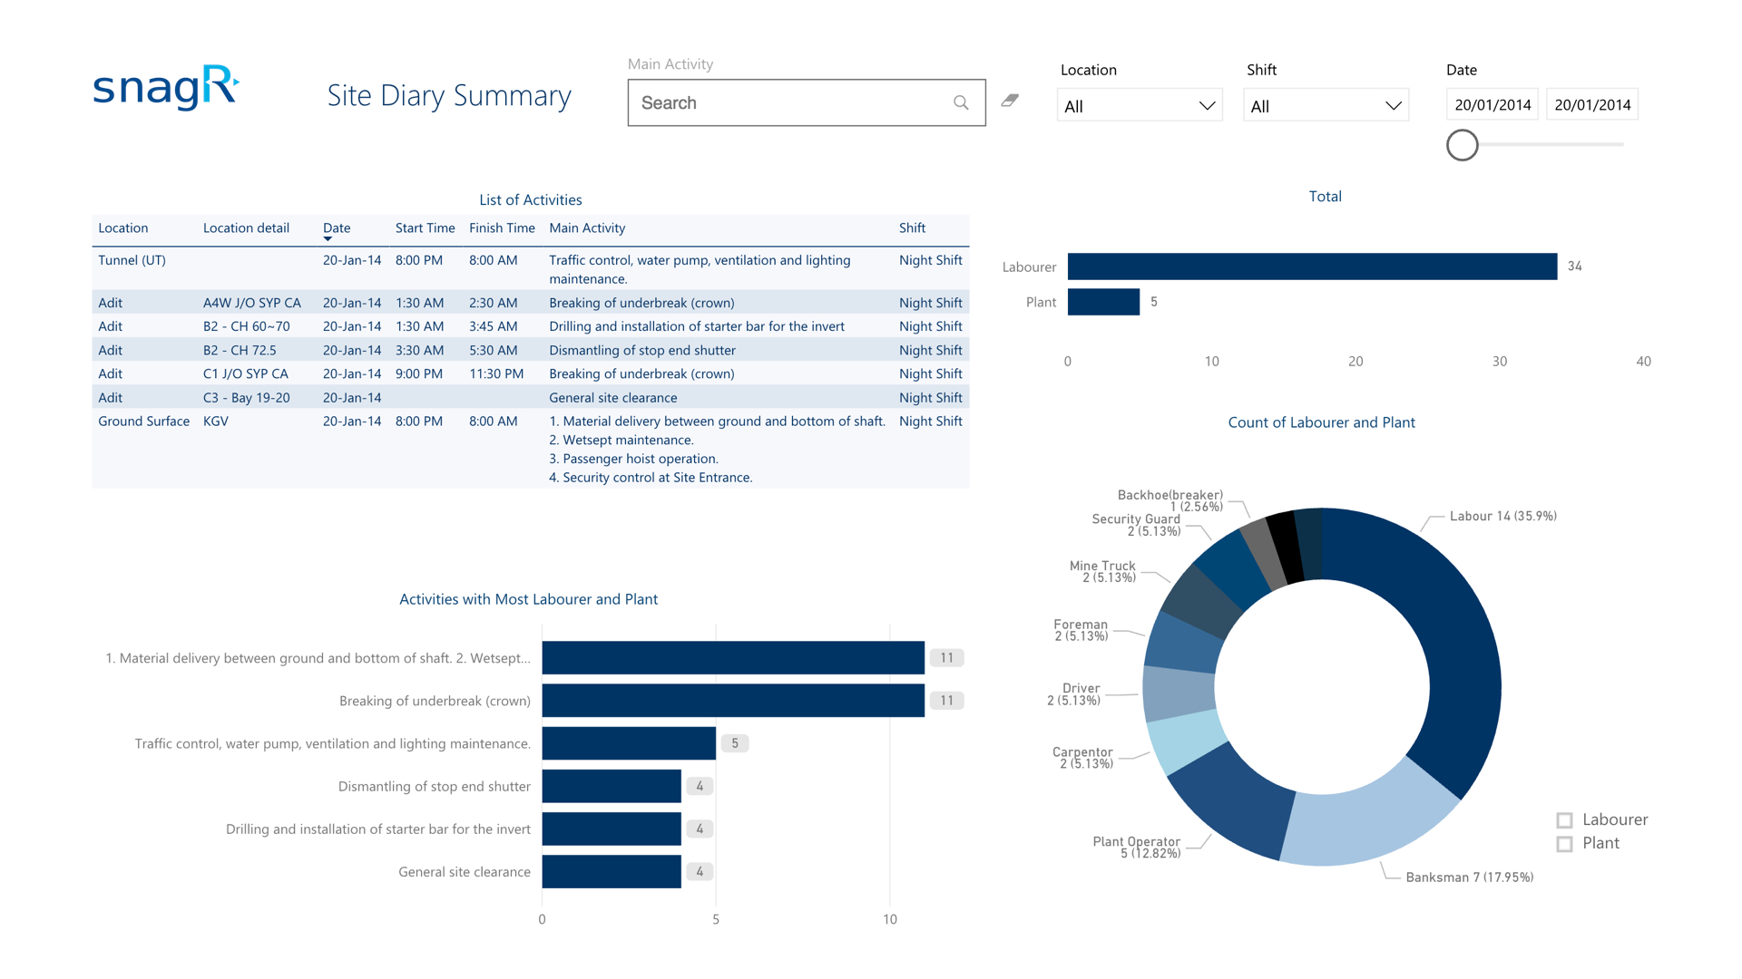
Task: Click the 'Security Guard 2 (5.13%)' label
Action: 1136,526
